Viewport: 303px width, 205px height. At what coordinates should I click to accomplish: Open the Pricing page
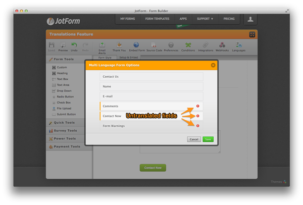point(229,19)
